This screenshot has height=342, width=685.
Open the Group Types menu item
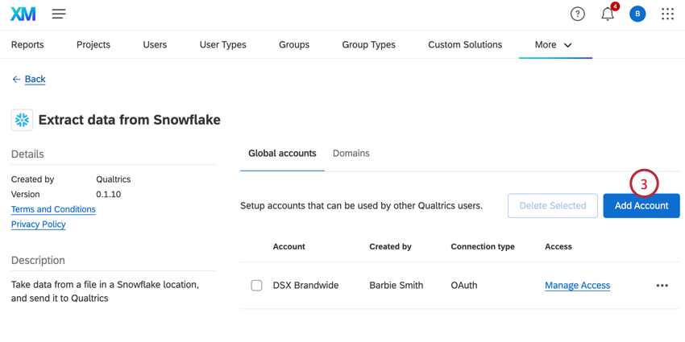[x=368, y=45]
